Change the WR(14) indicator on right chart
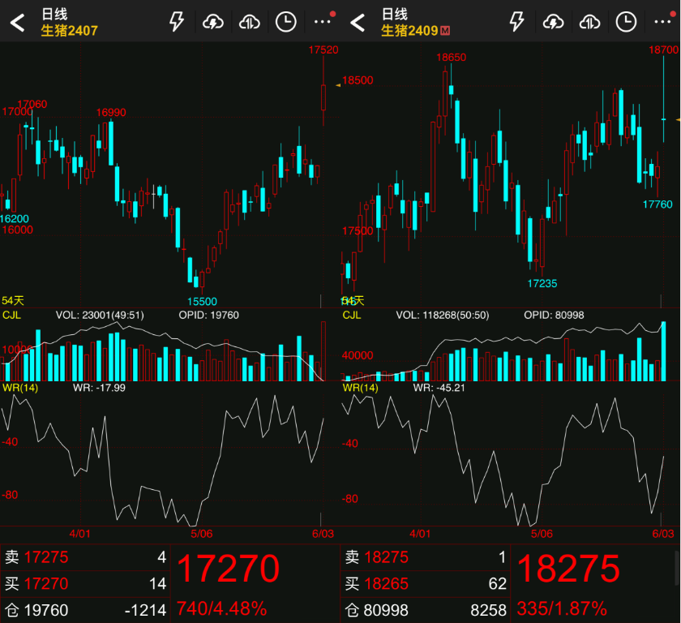 pos(360,388)
